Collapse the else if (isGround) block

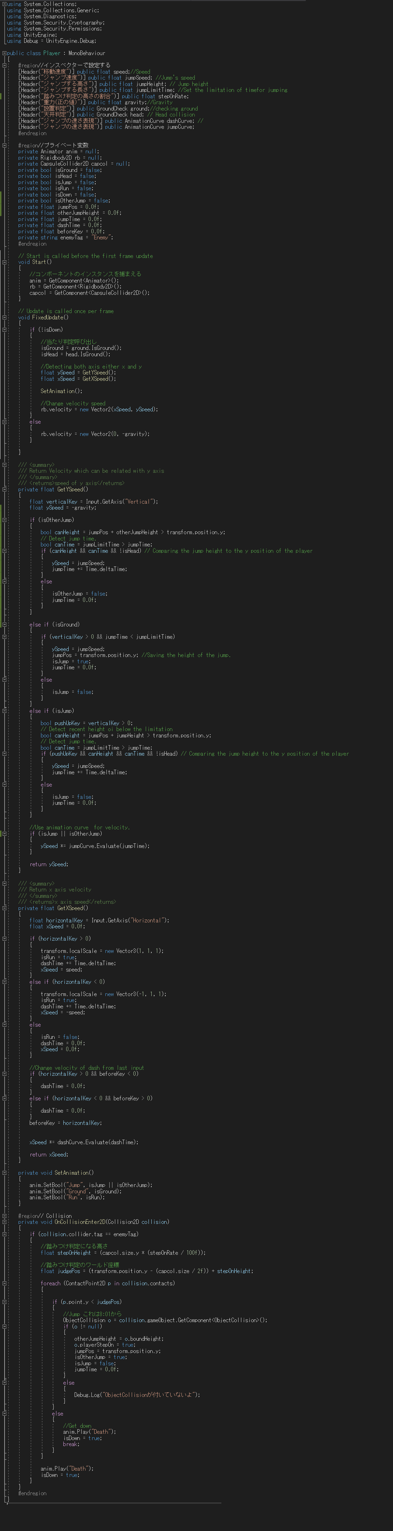pos(4,625)
